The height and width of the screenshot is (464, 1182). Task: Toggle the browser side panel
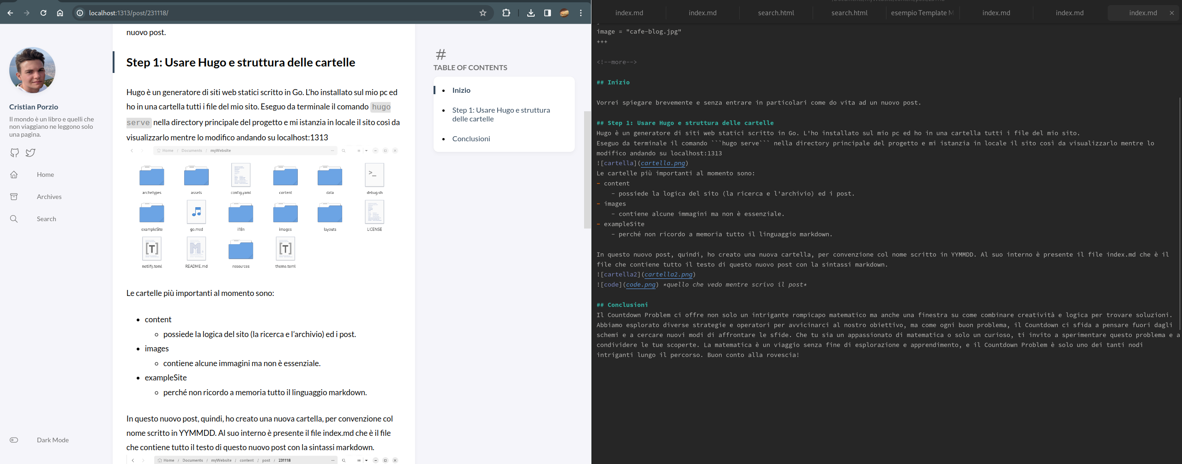click(x=548, y=13)
